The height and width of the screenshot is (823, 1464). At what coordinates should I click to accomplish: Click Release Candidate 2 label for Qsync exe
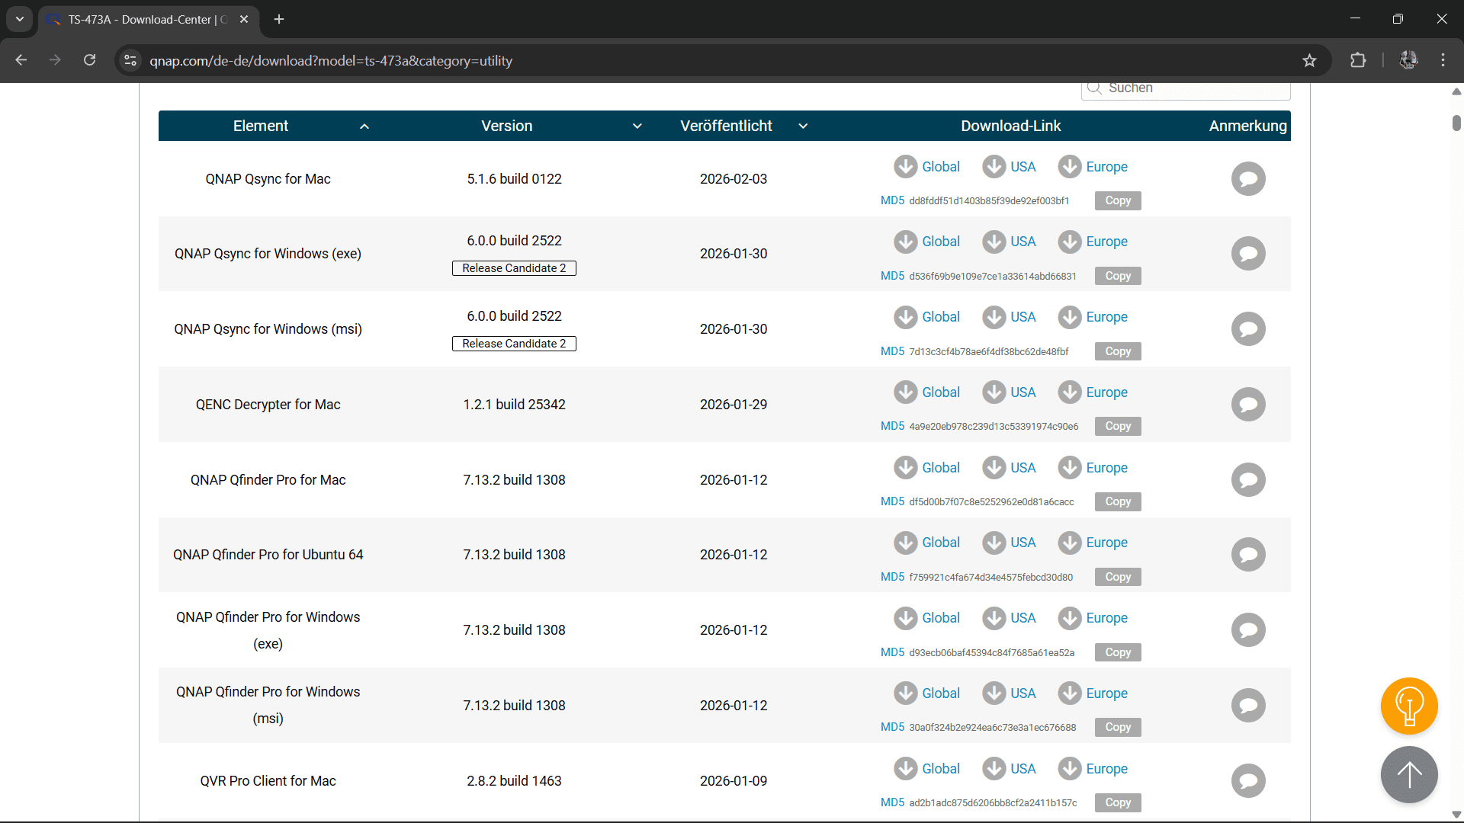coord(514,268)
